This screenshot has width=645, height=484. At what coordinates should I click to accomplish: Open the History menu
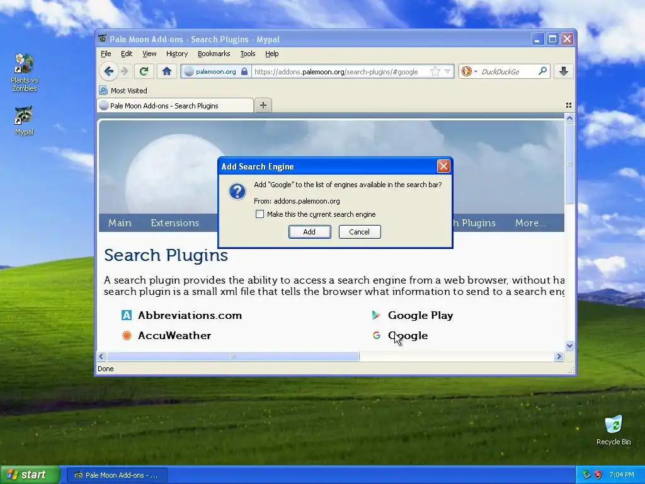pyautogui.click(x=177, y=54)
